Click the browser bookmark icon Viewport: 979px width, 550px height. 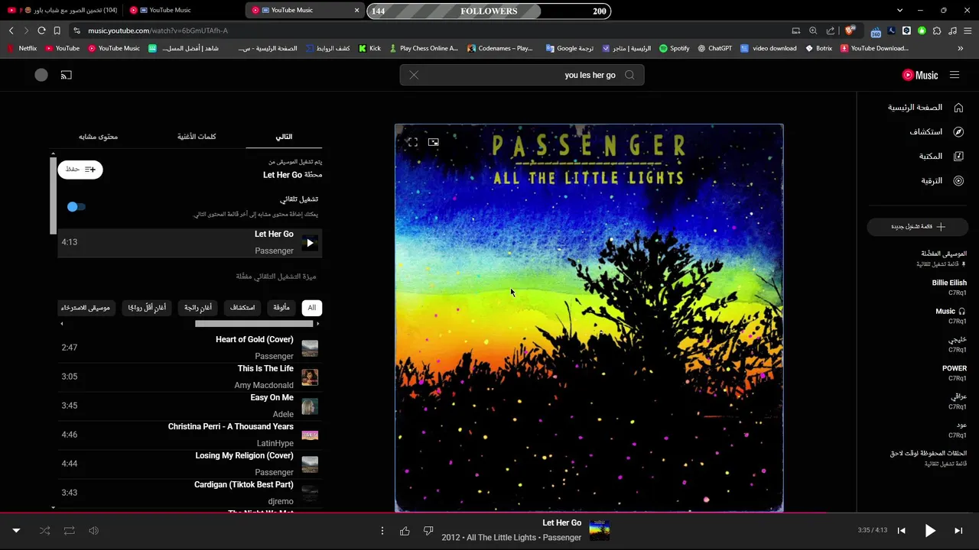57,31
